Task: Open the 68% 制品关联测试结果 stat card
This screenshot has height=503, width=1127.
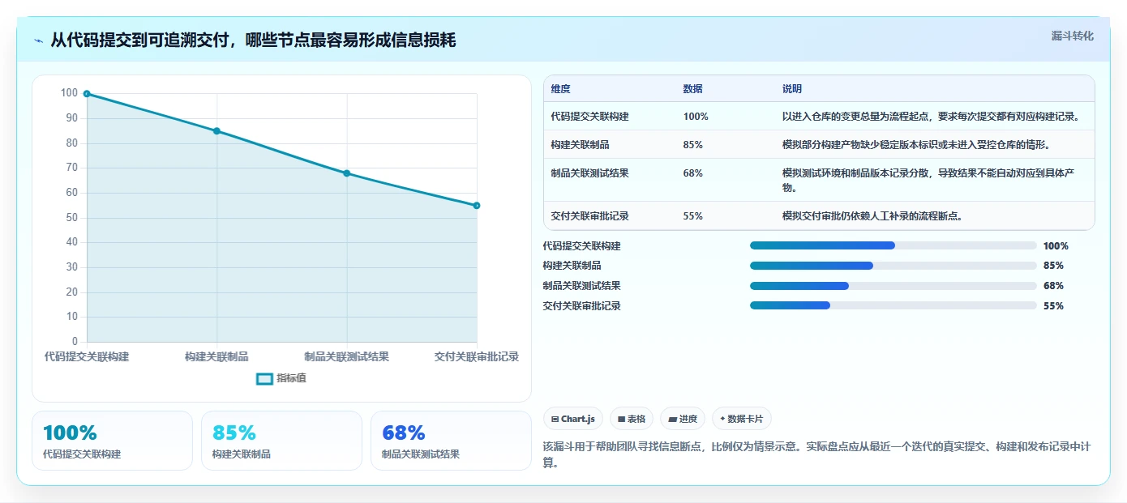Action: click(x=451, y=441)
